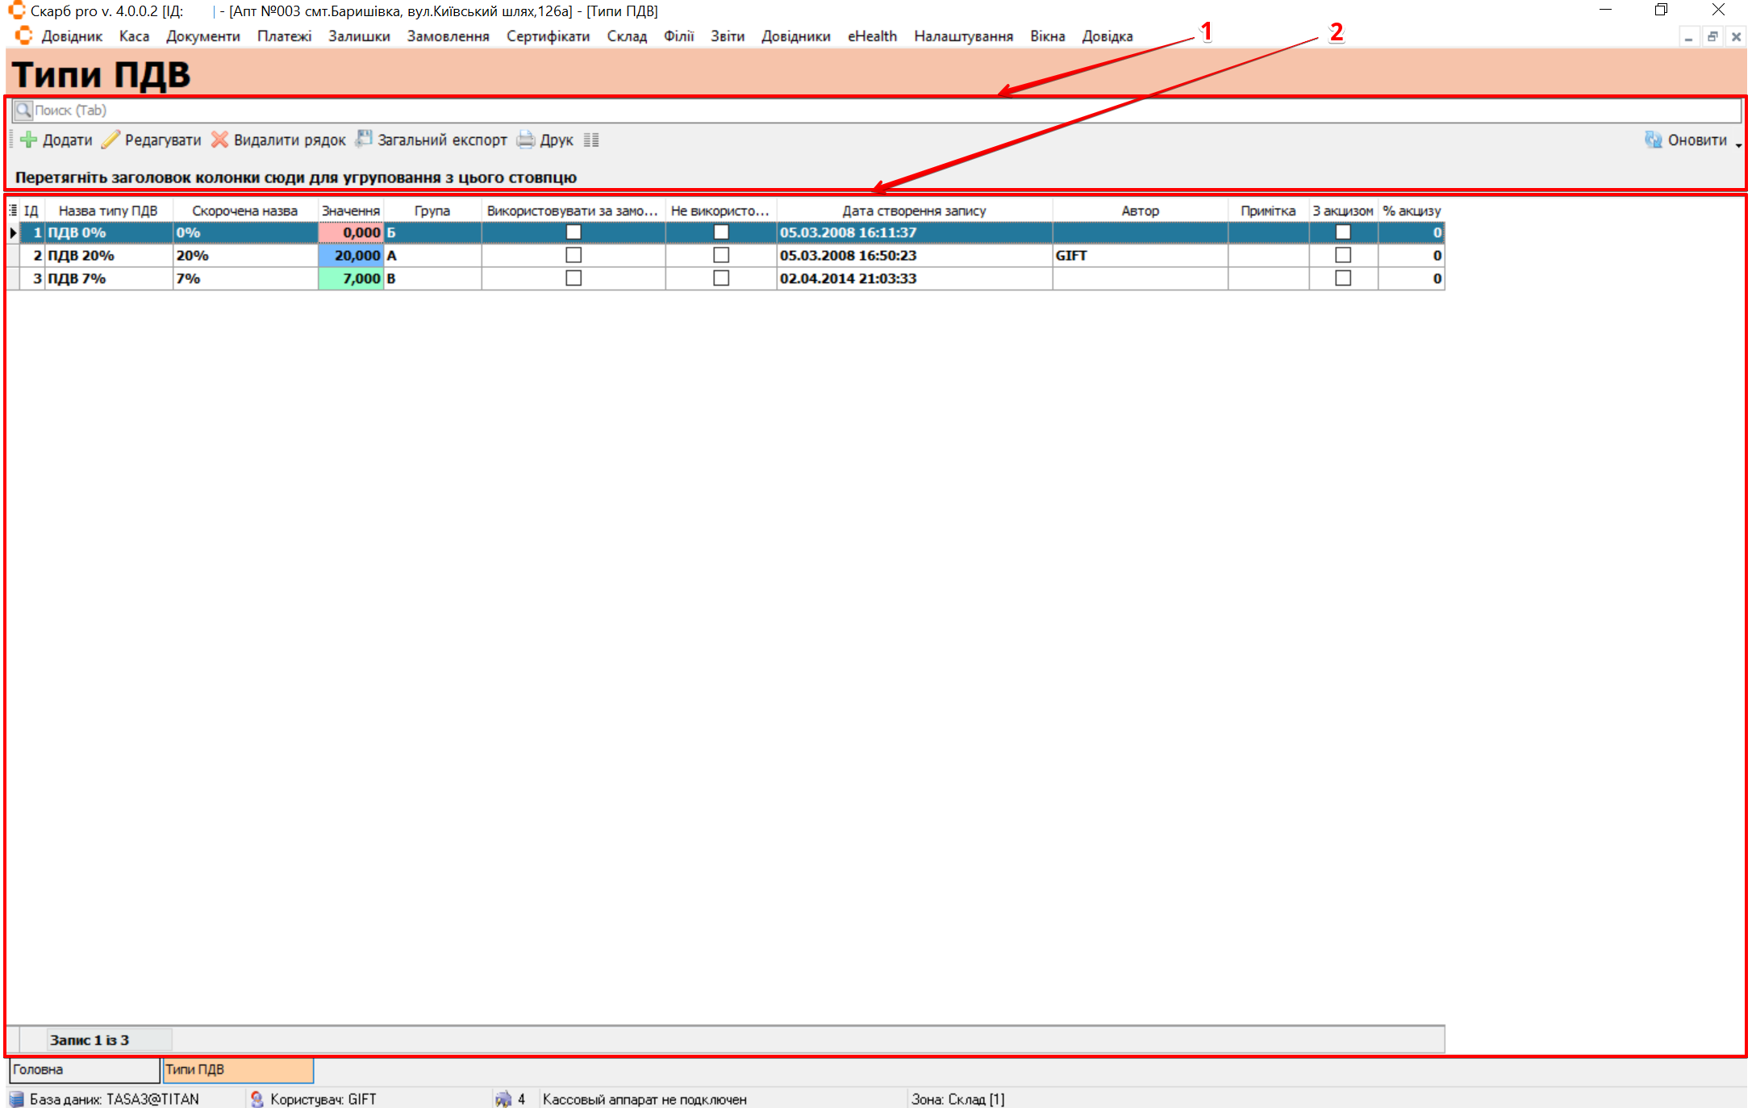This screenshot has width=1752, height=1108.
Task: Toggle default-use checkbox for the ПДВ 20% row
Action: click(574, 255)
